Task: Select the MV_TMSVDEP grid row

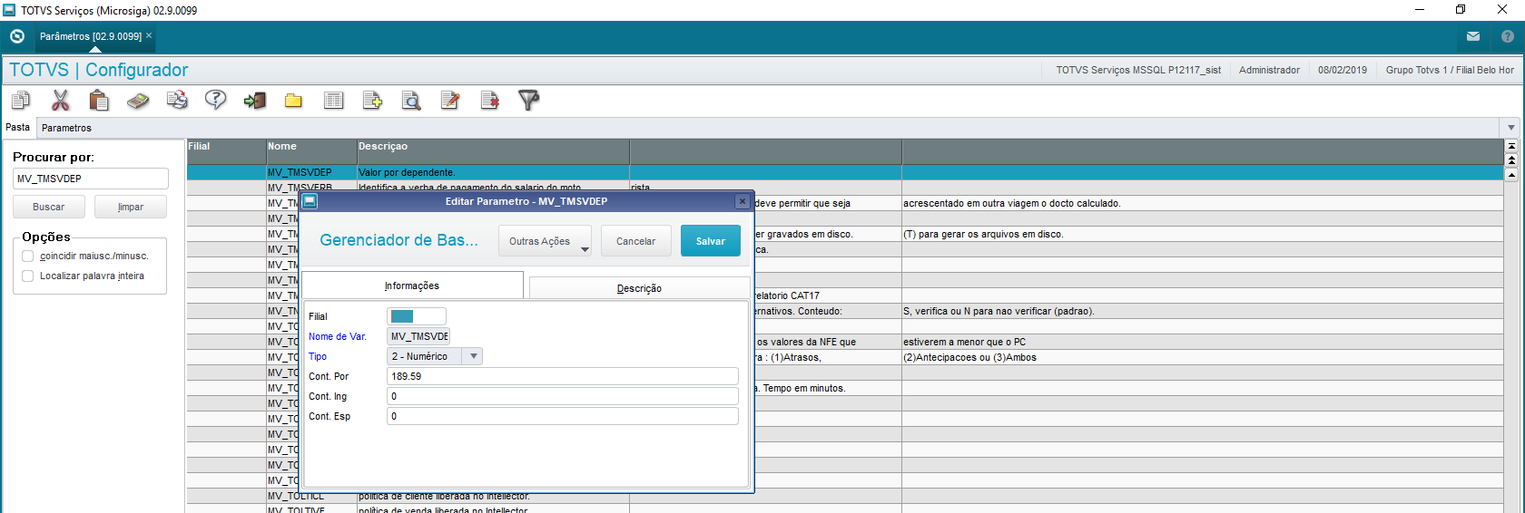Action: pos(844,172)
